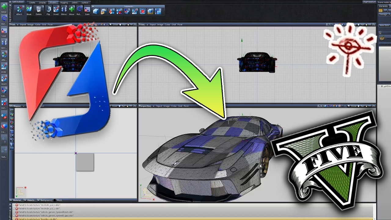The height and width of the screenshot is (220, 391).
Task: Collapse the pd458 tree node
Action: click(379, 86)
